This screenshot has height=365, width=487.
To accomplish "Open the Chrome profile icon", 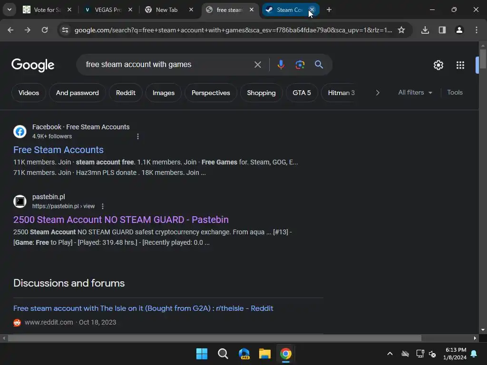I will 459,30.
